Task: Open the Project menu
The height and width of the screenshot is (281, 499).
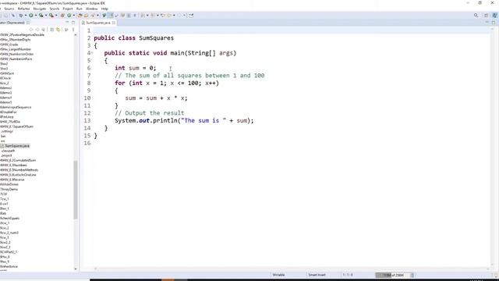Action: 68,9
